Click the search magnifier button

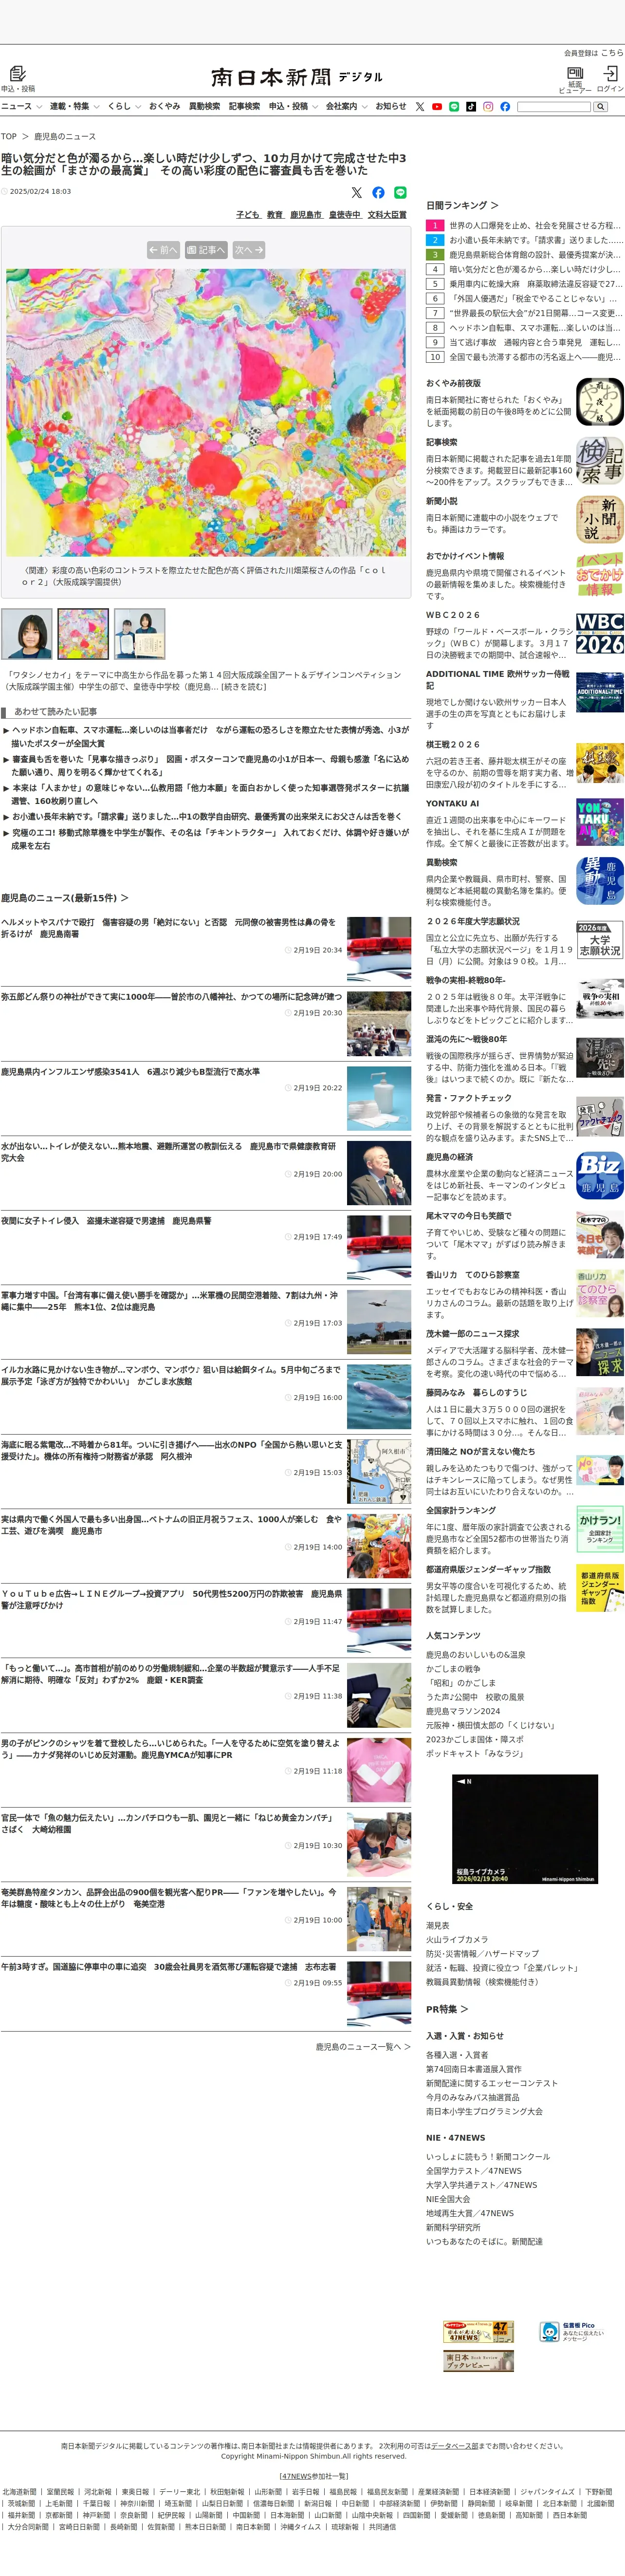point(600,106)
